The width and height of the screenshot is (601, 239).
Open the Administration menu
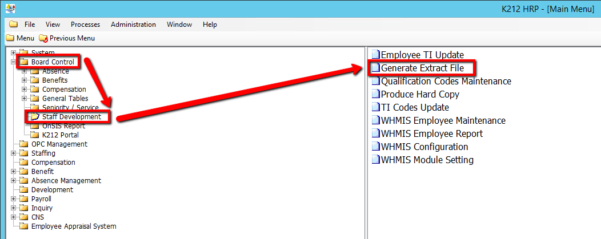(x=133, y=25)
